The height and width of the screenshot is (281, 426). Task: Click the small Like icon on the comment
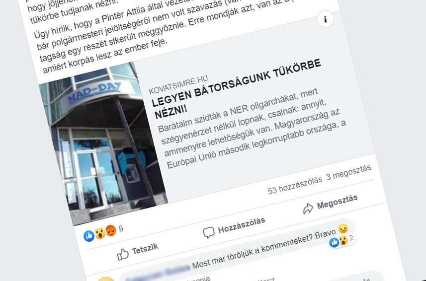(334, 242)
